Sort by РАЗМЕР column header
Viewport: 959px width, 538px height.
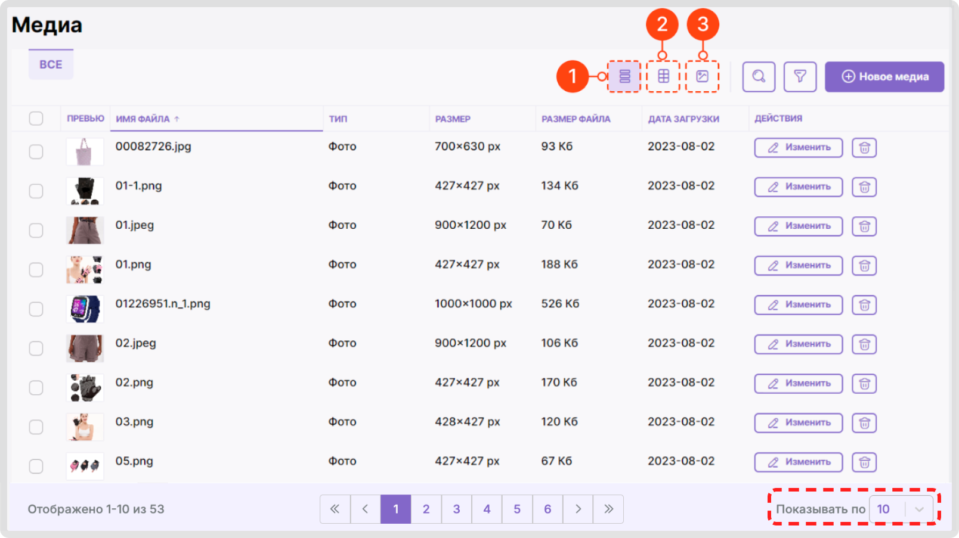tap(453, 119)
